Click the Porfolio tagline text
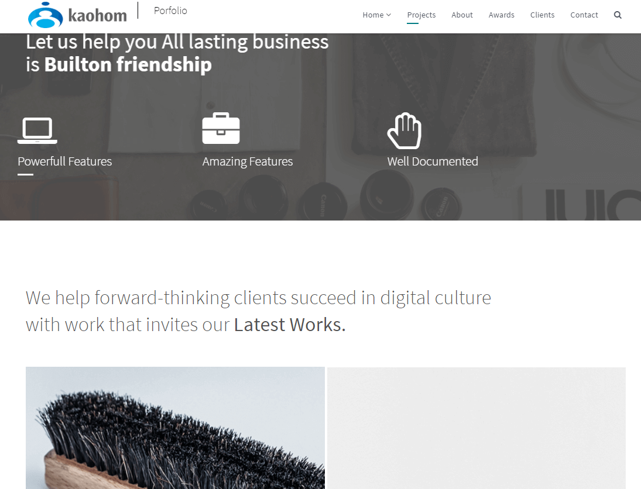The width and height of the screenshot is (641, 489). tap(170, 11)
